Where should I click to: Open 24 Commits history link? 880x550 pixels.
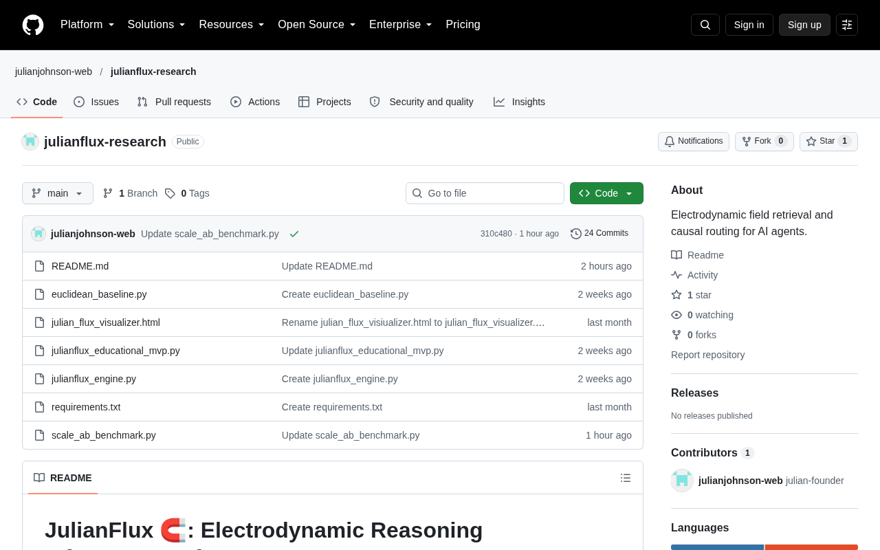point(599,234)
